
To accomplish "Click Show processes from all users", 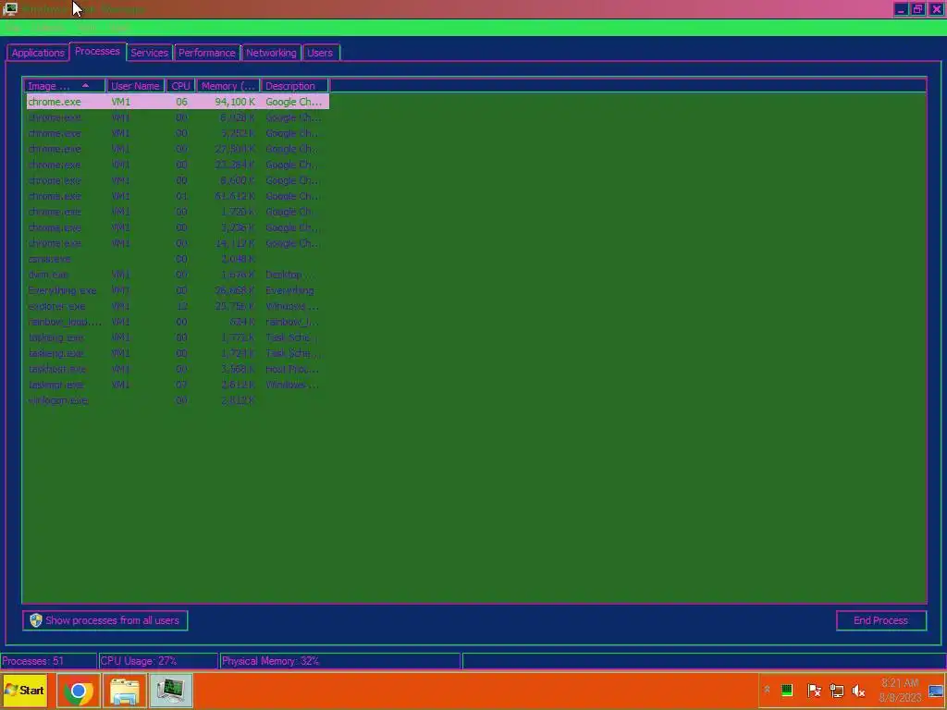I will pos(105,620).
